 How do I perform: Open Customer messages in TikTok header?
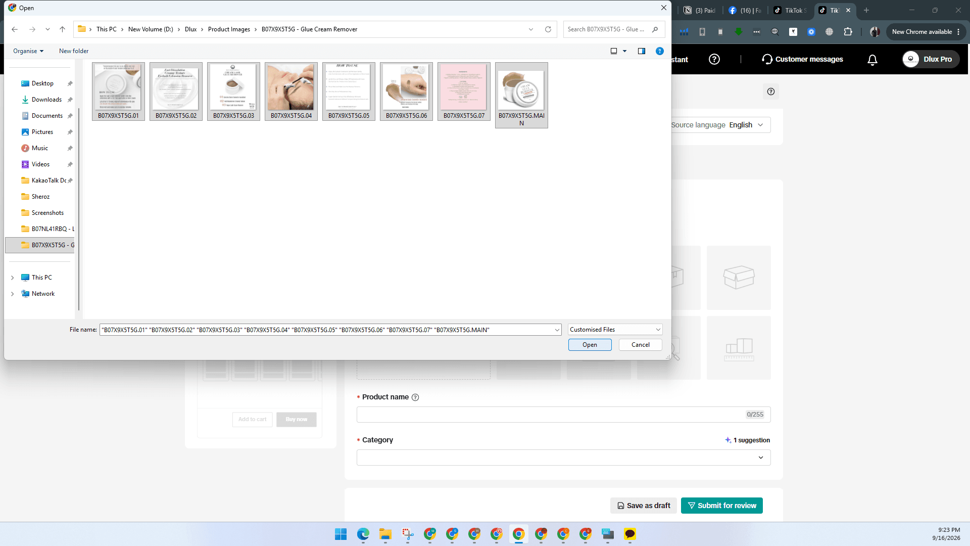point(802,59)
